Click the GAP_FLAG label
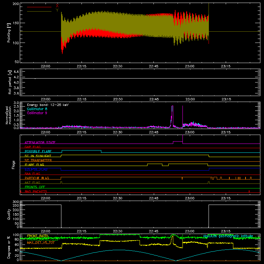This screenshot has height=264, width=264. tap(32, 147)
